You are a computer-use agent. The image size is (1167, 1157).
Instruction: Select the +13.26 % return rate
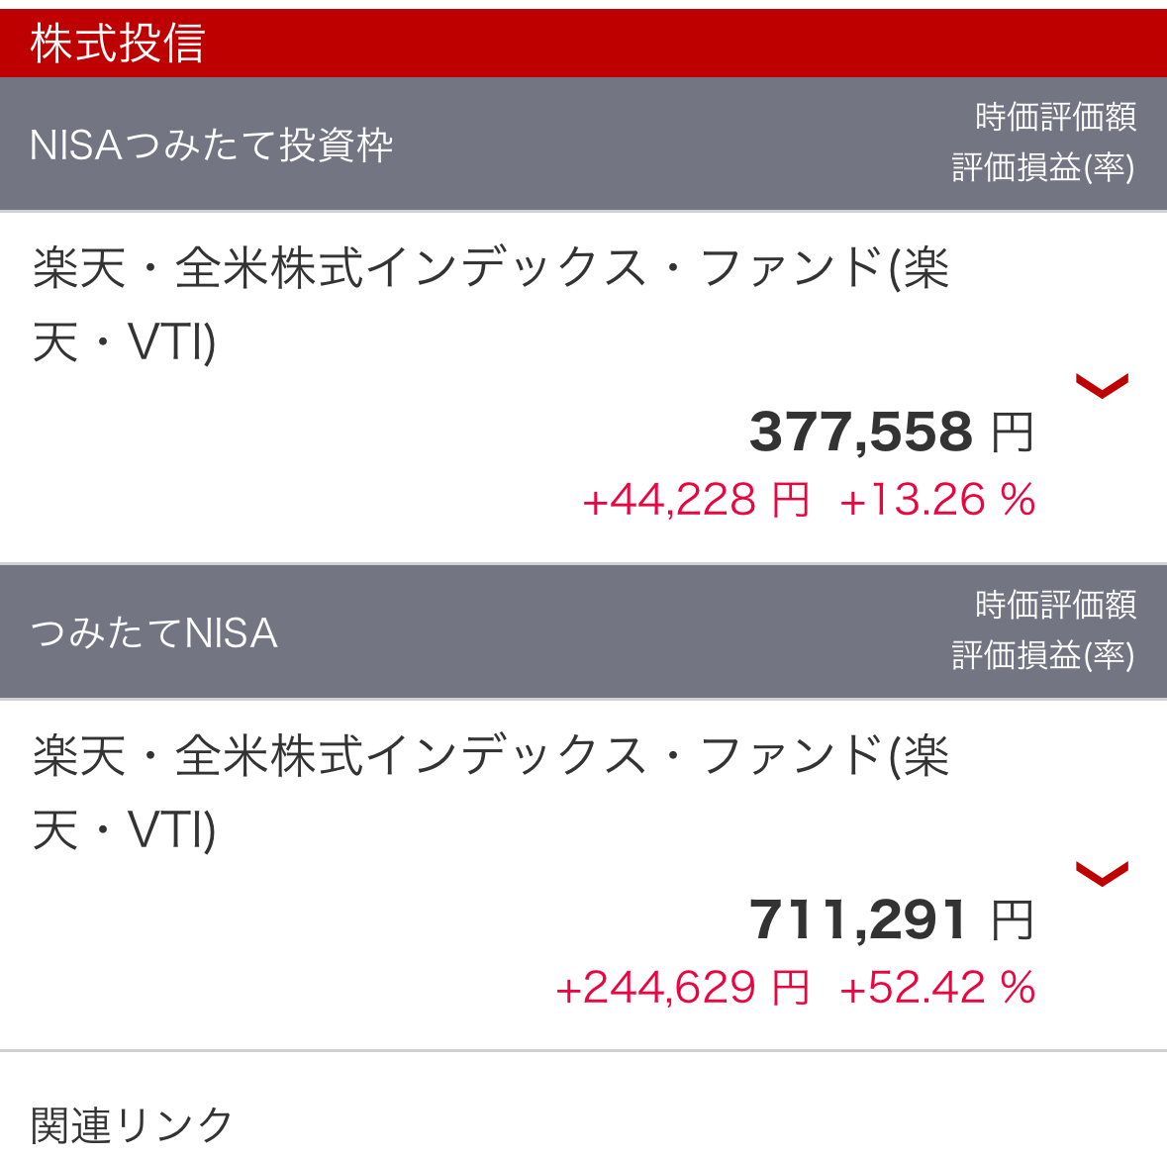click(x=936, y=500)
